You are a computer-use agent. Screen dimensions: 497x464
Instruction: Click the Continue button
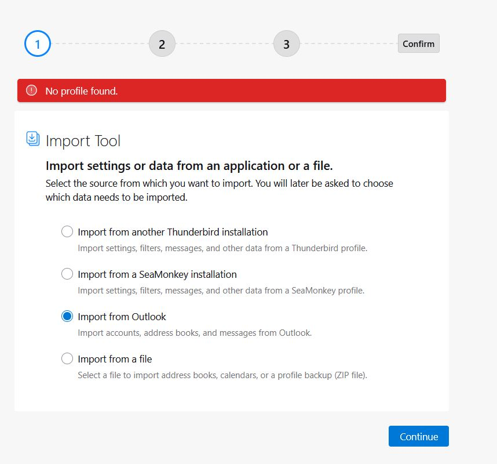(x=418, y=436)
